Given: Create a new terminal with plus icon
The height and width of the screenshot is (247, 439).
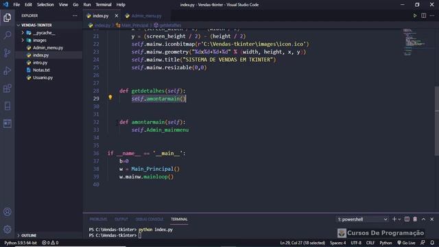Looking at the screenshot, I should click(394, 220).
